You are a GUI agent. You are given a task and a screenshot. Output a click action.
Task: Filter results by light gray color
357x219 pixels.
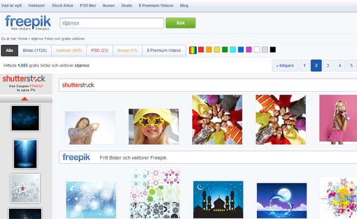coord(265,49)
